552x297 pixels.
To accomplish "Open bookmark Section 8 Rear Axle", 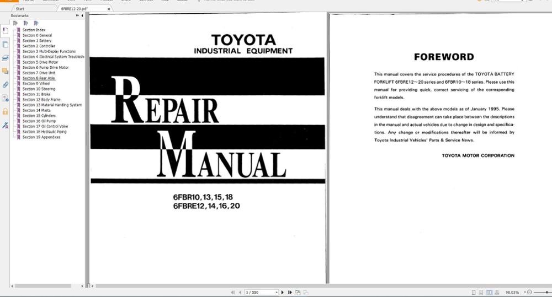I will (39, 78).
